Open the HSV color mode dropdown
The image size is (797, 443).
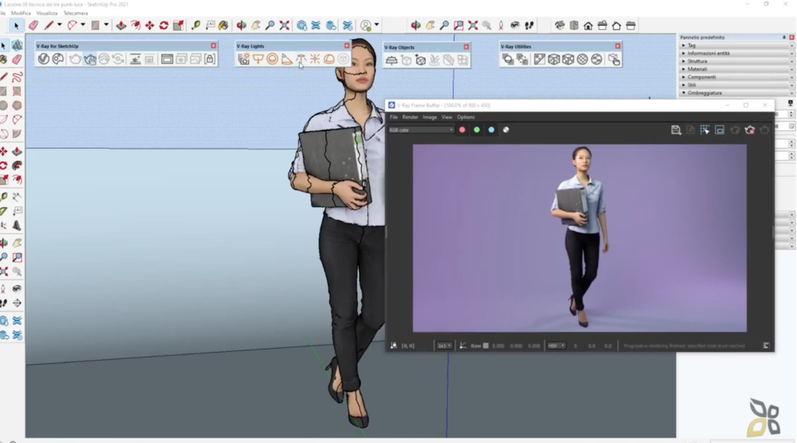[x=556, y=346]
